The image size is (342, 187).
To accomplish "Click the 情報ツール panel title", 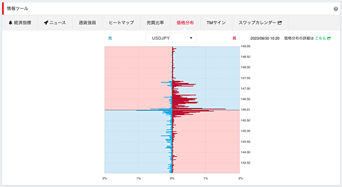I will [18, 9].
